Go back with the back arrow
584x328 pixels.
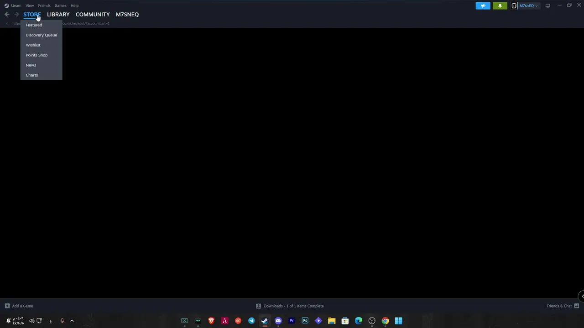pos(7,15)
